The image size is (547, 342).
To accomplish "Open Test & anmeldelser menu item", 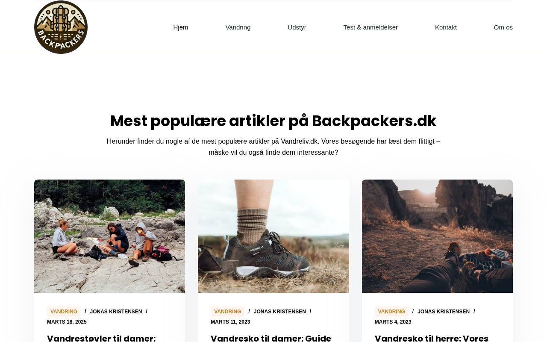I will click(x=371, y=27).
